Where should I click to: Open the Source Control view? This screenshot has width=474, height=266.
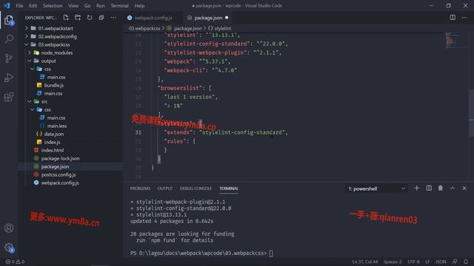point(9,58)
